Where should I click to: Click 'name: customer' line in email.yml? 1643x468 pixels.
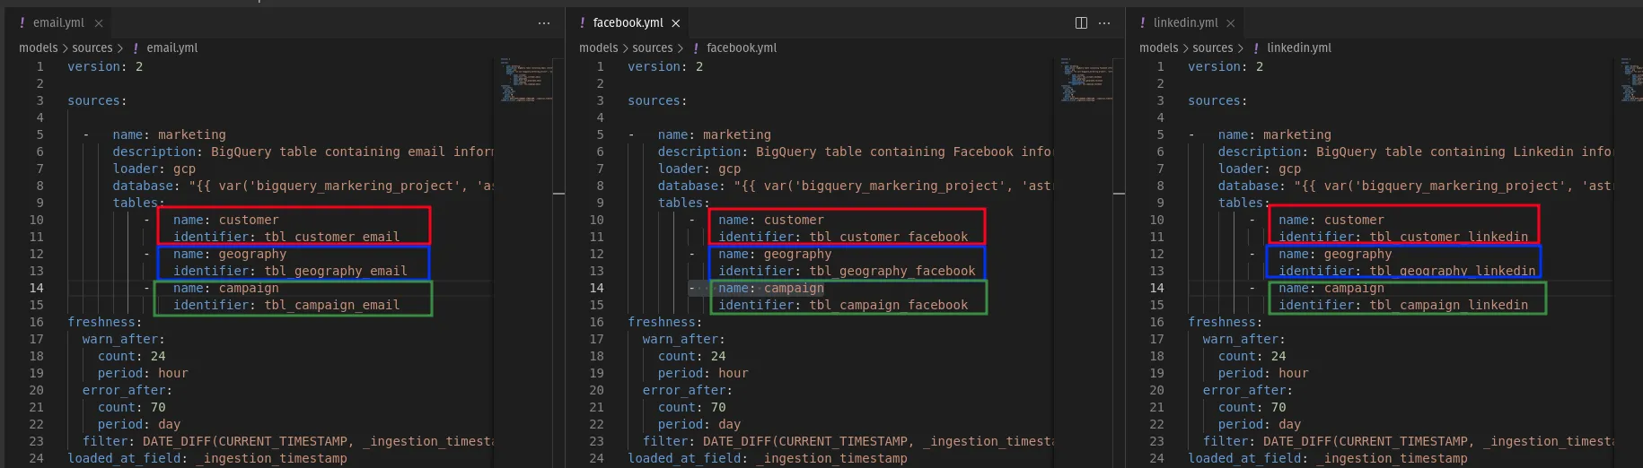(x=225, y=221)
